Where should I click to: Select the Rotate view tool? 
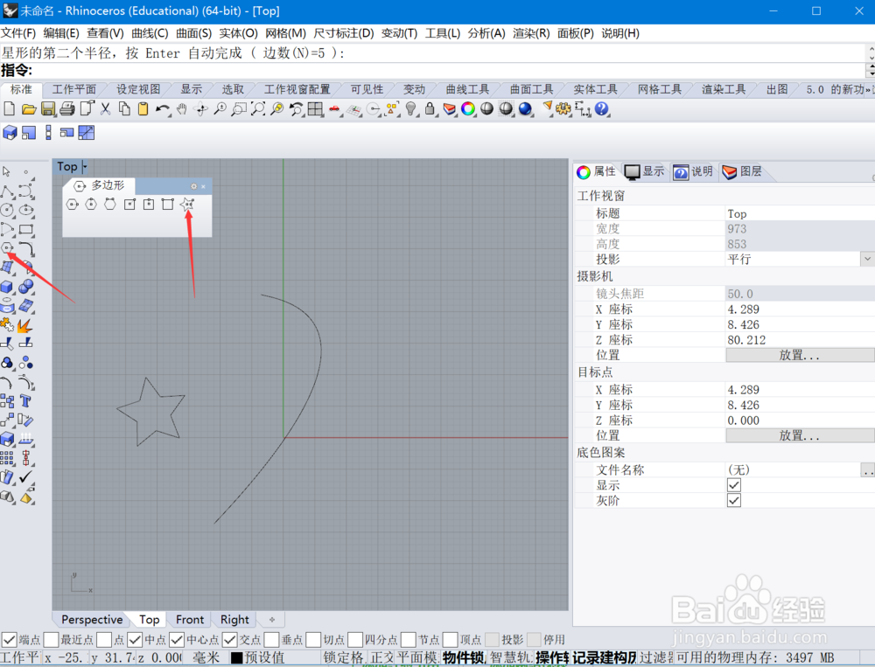(x=201, y=108)
